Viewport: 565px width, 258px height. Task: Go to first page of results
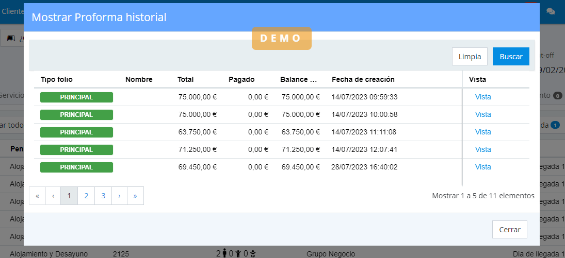[x=37, y=196]
